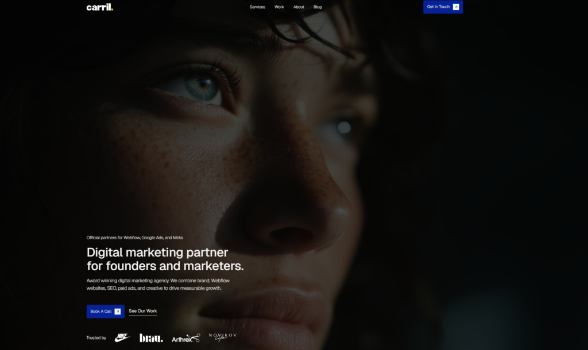Click the woman's eye in hero image

201,87
